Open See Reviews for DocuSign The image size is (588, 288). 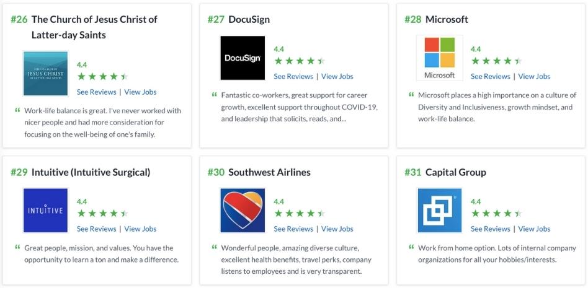[x=293, y=76]
